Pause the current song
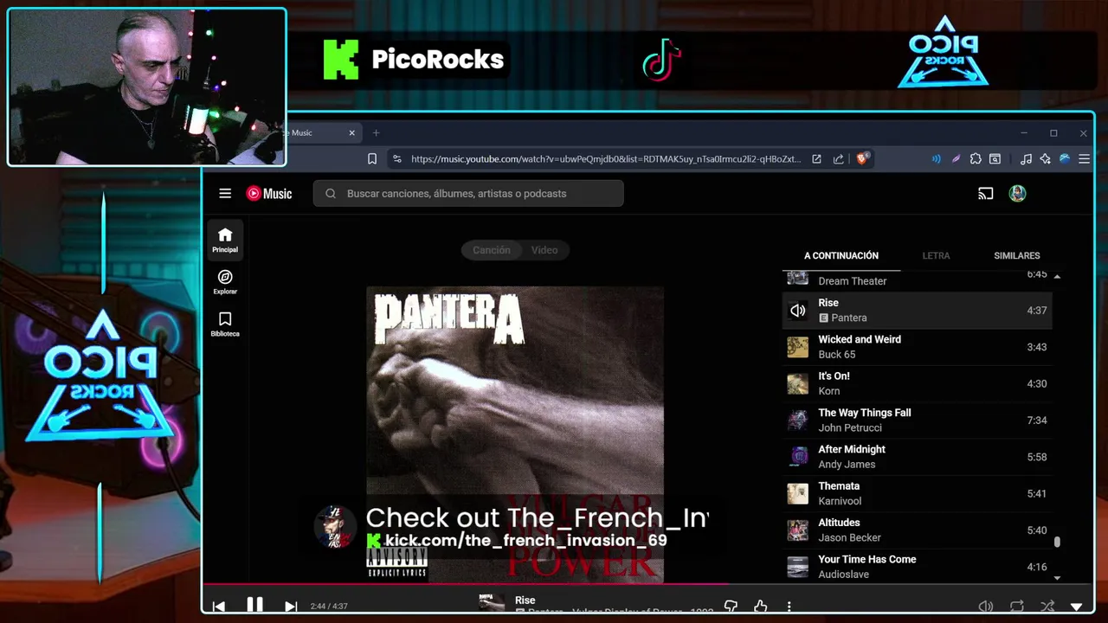The image size is (1108, 623). pyautogui.click(x=254, y=605)
